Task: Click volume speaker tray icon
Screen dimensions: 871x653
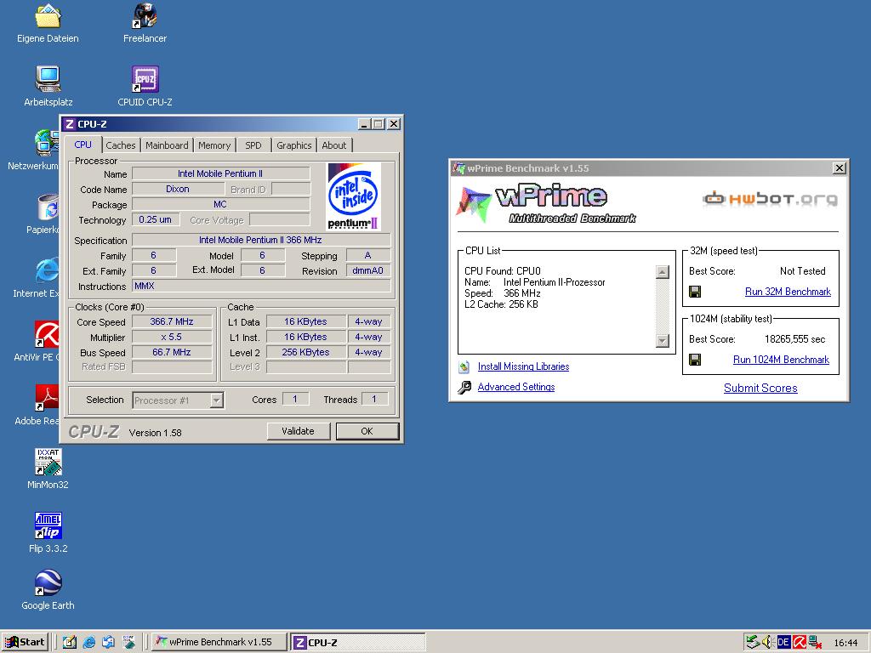Action: [768, 642]
